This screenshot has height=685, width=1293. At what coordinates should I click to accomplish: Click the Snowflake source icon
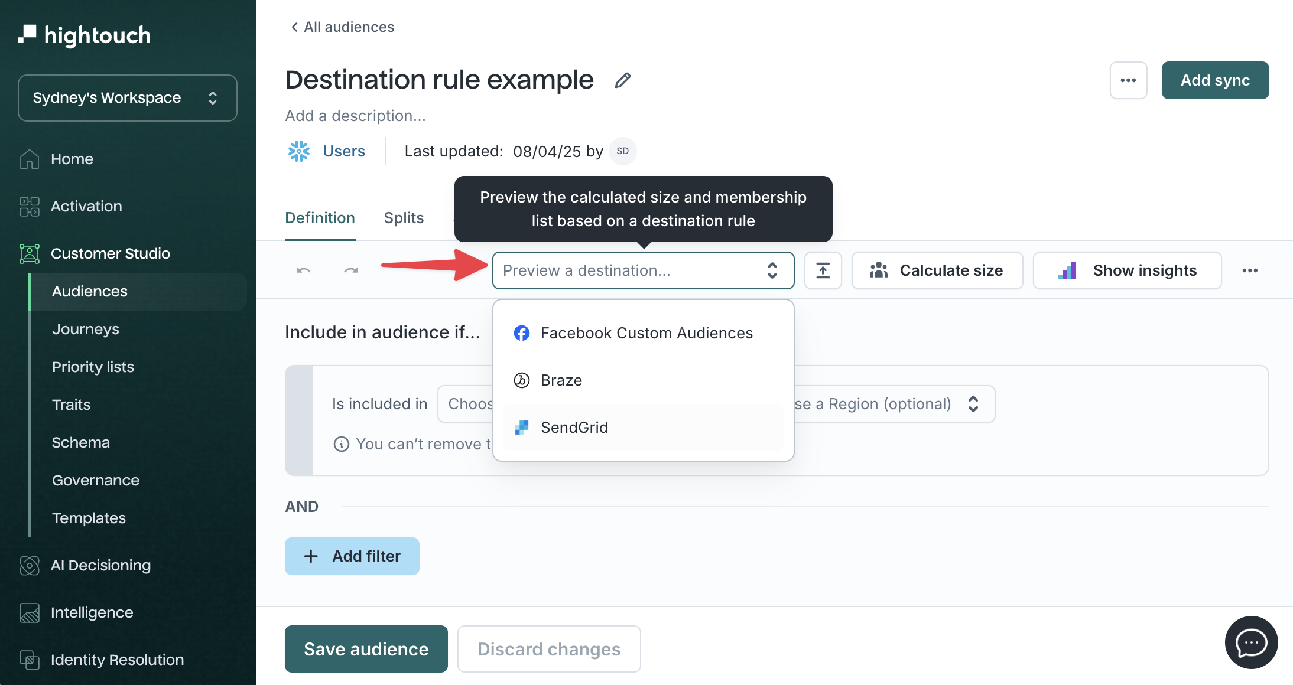pos(299,151)
